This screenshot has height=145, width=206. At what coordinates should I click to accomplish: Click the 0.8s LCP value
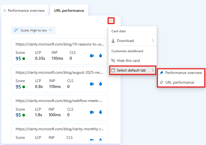click(x=39, y=87)
